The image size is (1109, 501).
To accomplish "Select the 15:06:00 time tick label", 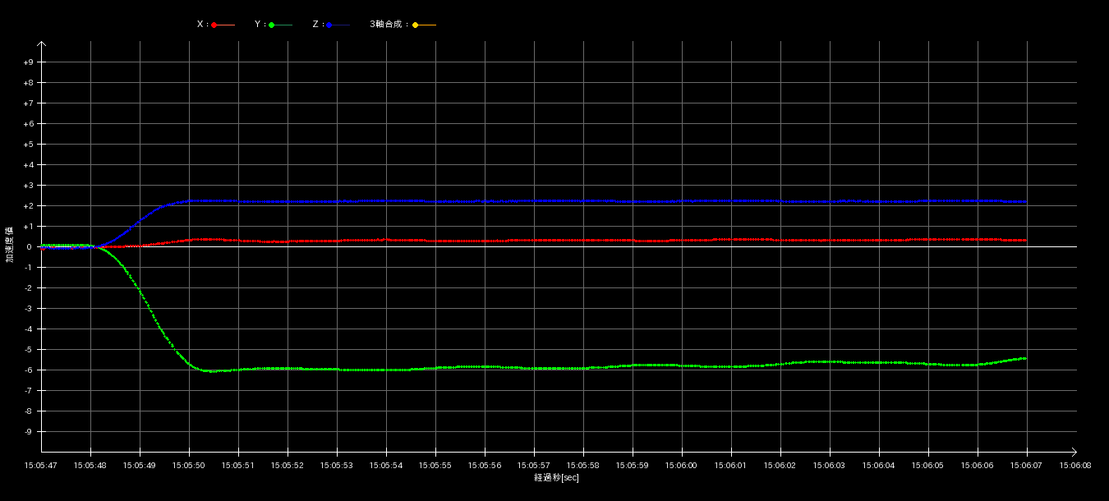I will tap(682, 465).
